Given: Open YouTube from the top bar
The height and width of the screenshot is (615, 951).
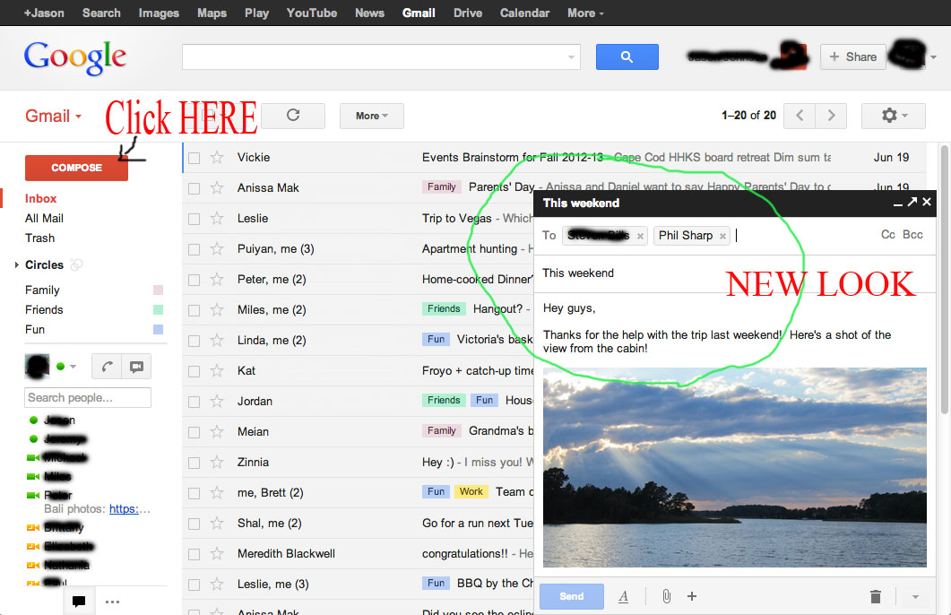Looking at the screenshot, I should (x=312, y=13).
